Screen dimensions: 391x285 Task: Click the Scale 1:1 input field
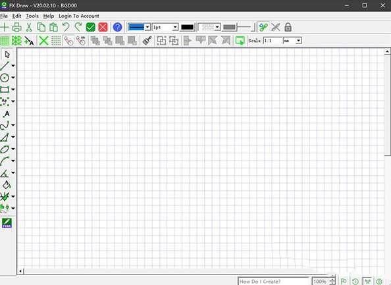[273, 40]
